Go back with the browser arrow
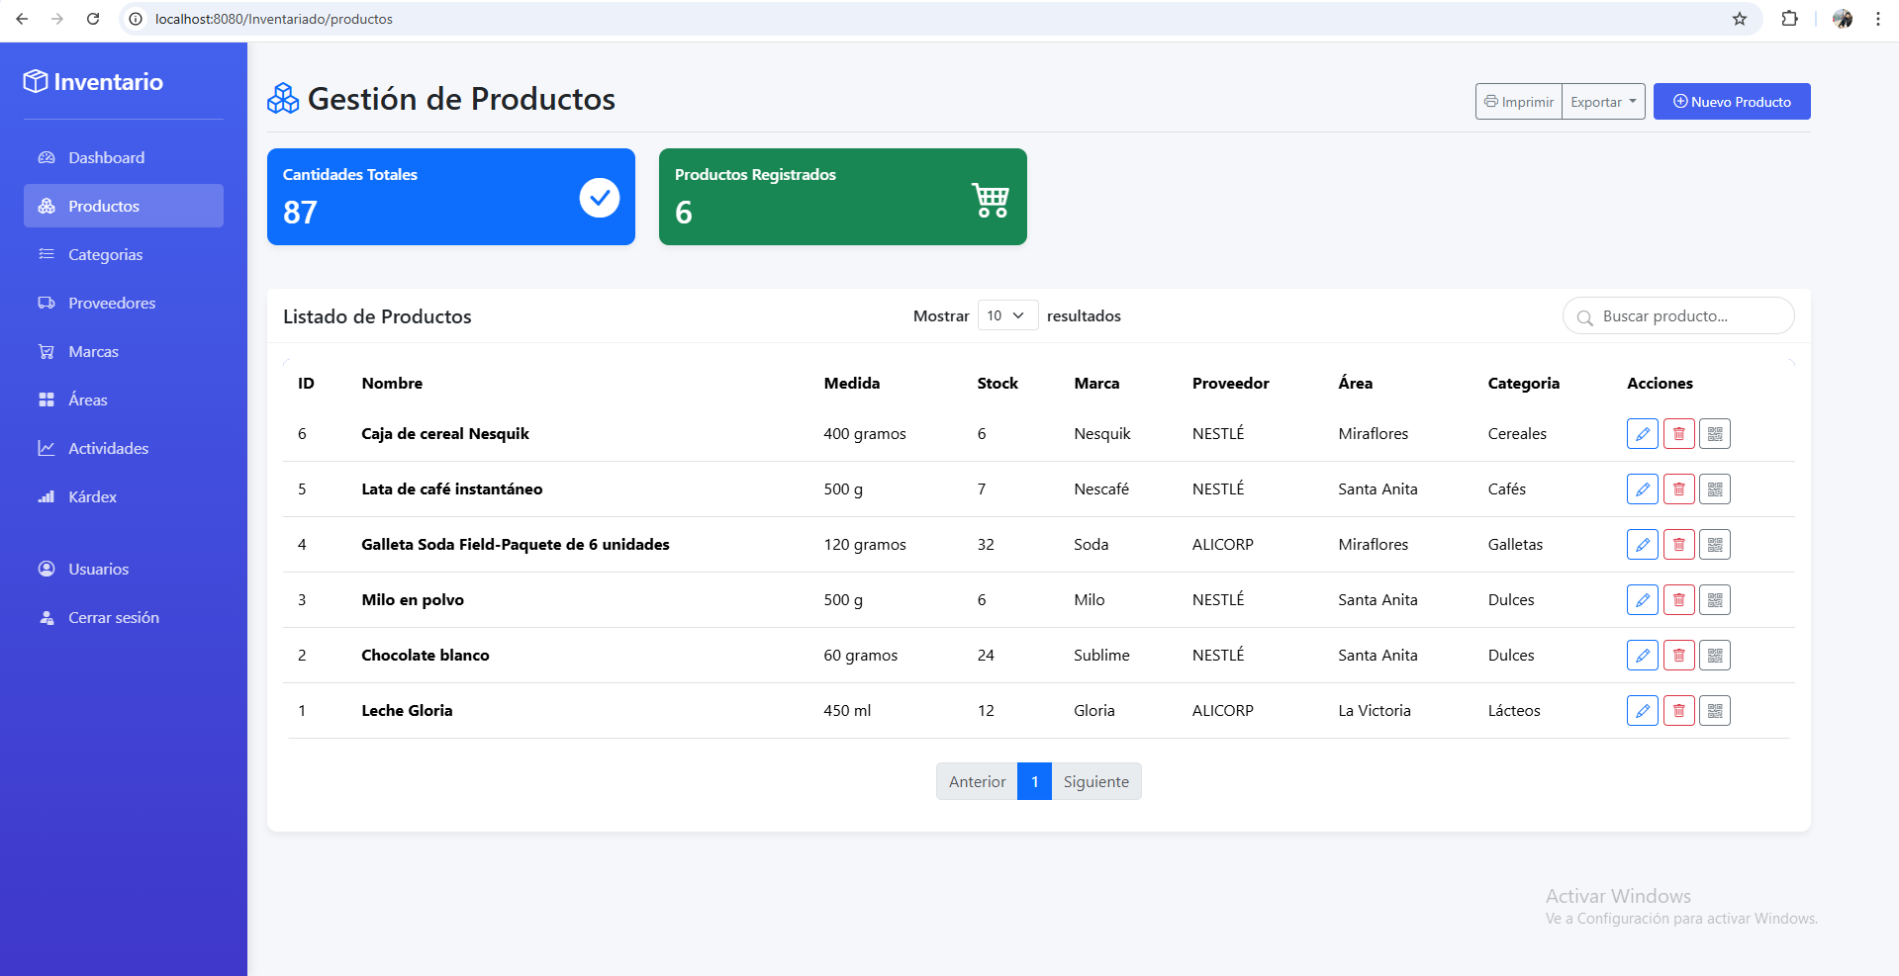Screen dimensions: 1899x976 pyautogui.click(x=22, y=19)
